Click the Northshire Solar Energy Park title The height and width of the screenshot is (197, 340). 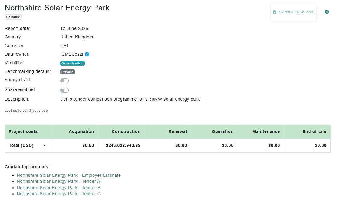[57, 8]
